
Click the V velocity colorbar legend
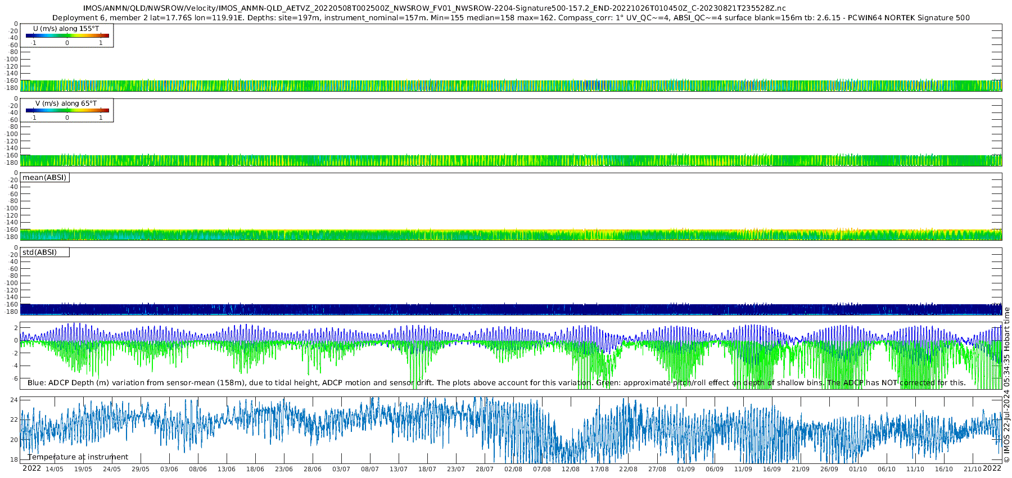67,110
